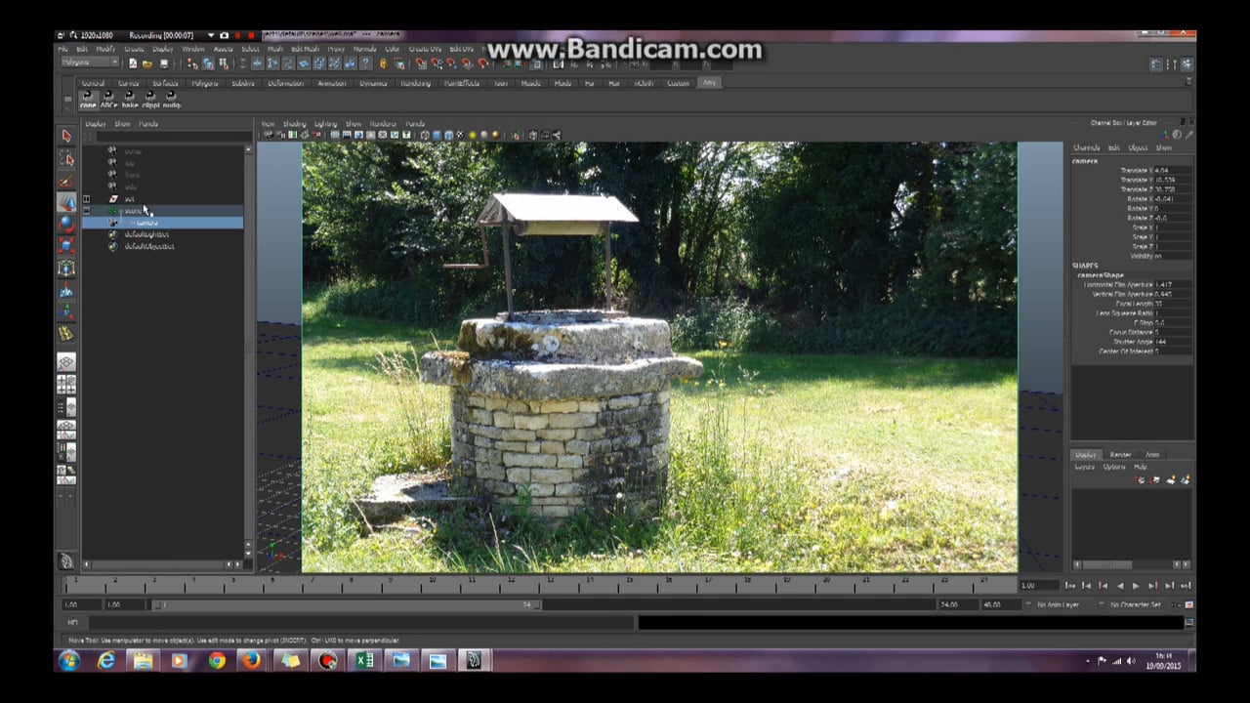1250x703 pixels.
Task: Play the animation forwards
Action: pos(1136,586)
